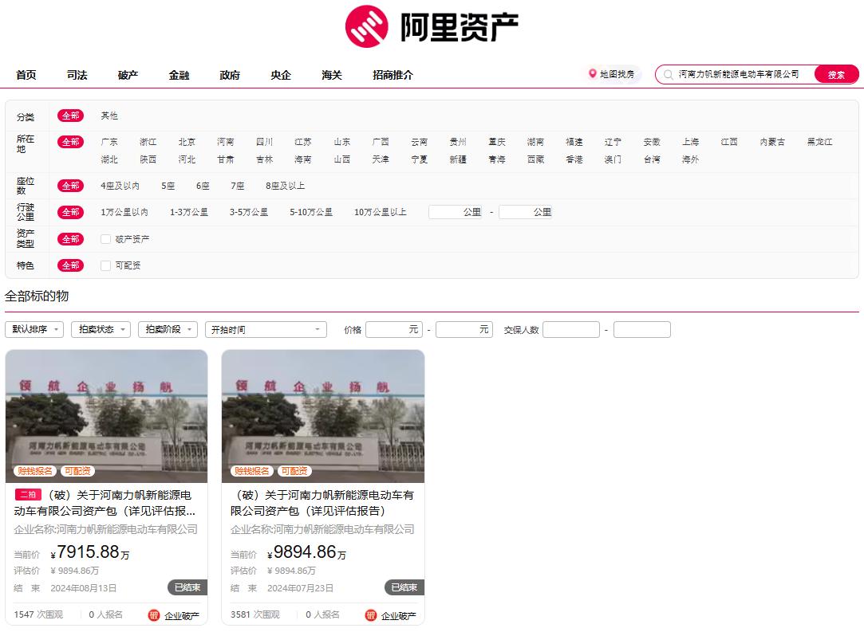Viewport: 864px width, 632px height.
Task: Click orange 可配资 tag on 3581 次围观 card
Action: [x=294, y=471]
